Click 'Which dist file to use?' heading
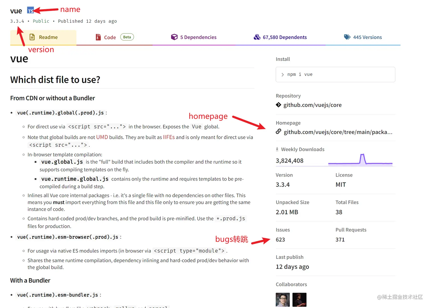The width and height of the screenshot is (431, 308). [x=55, y=80]
